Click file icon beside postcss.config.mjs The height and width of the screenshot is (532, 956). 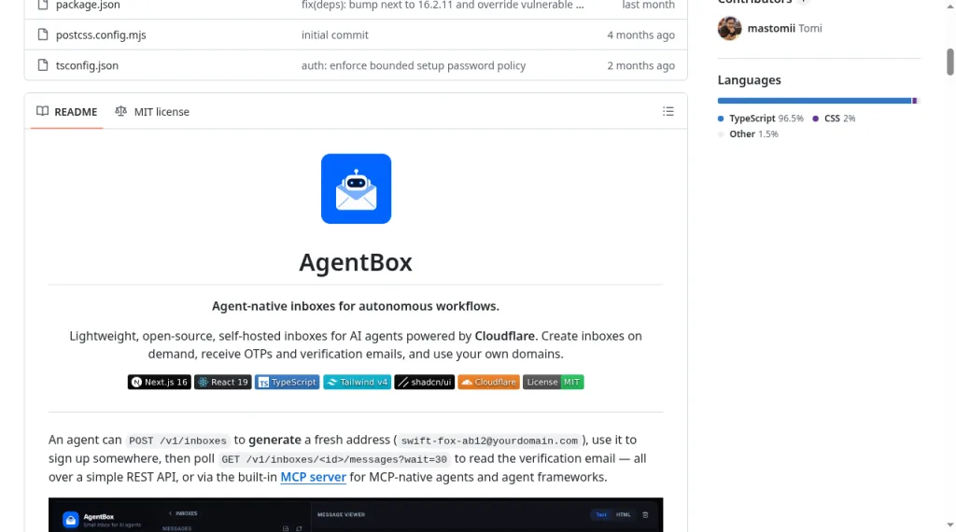coord(43,35)
